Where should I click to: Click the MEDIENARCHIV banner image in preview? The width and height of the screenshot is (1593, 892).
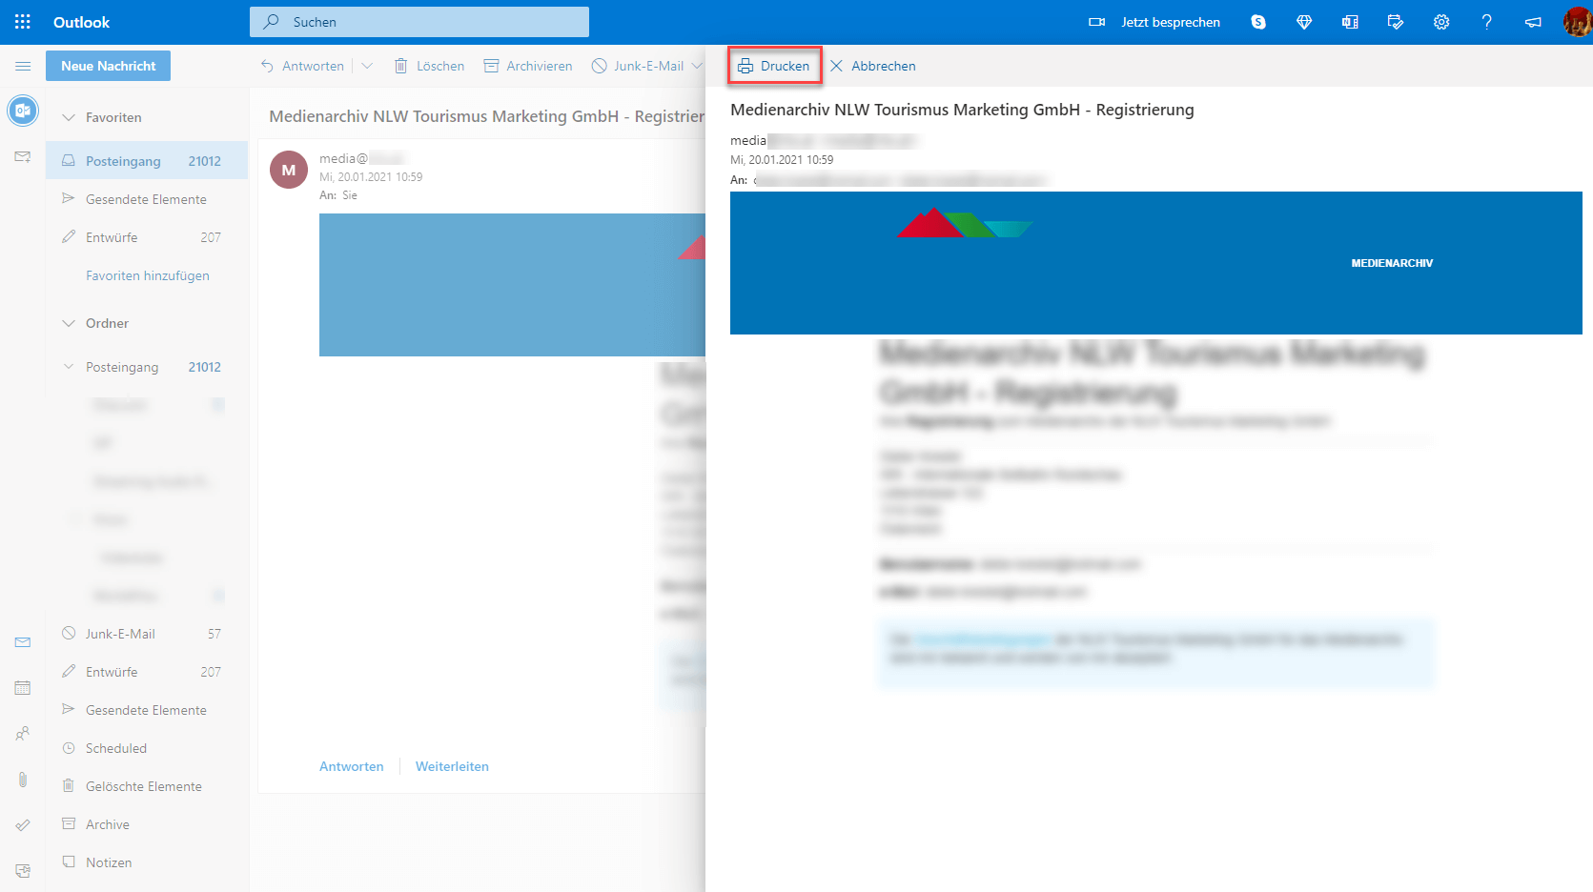1155,263
